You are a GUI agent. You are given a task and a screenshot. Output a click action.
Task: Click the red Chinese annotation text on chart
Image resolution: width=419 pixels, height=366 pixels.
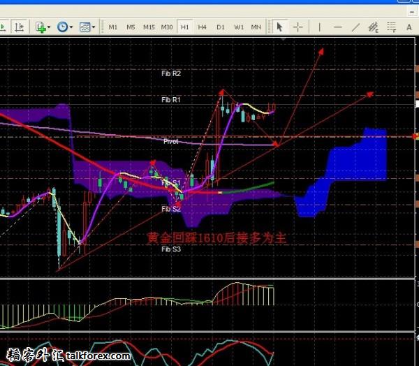pos(216,238)
